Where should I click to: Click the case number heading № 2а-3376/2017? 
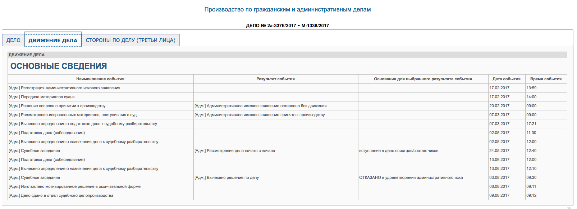tap(287, 25)
